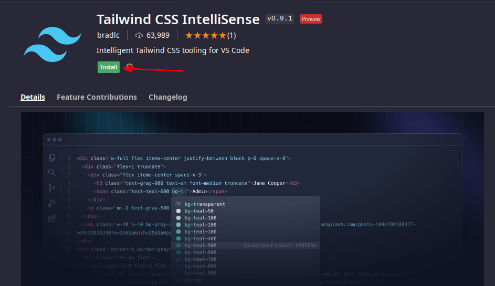This screenshot has width=495, height=286.
Task: Click the bg-teal-50 color swatch
Action: point(178,211)
